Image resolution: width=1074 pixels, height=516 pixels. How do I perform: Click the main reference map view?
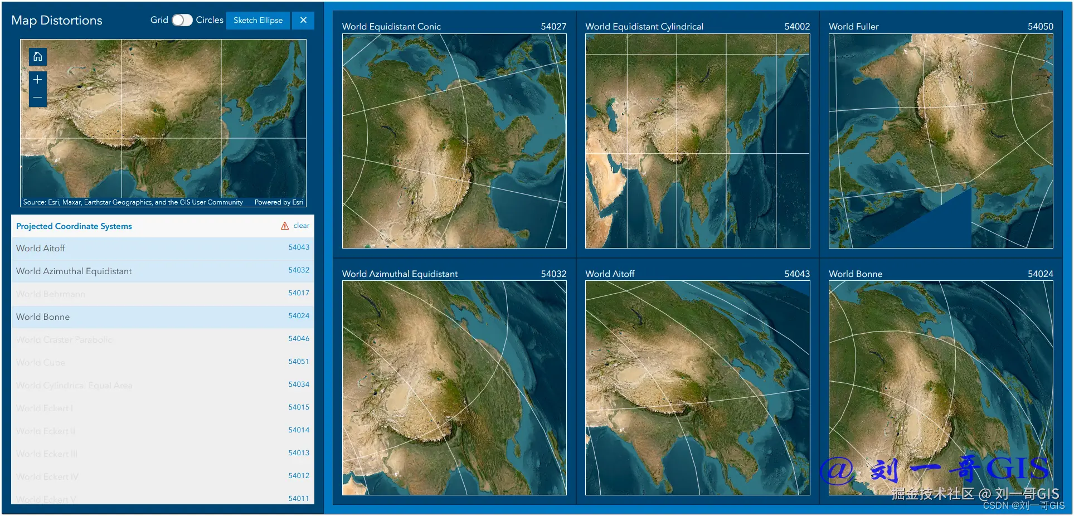point(163,123)
